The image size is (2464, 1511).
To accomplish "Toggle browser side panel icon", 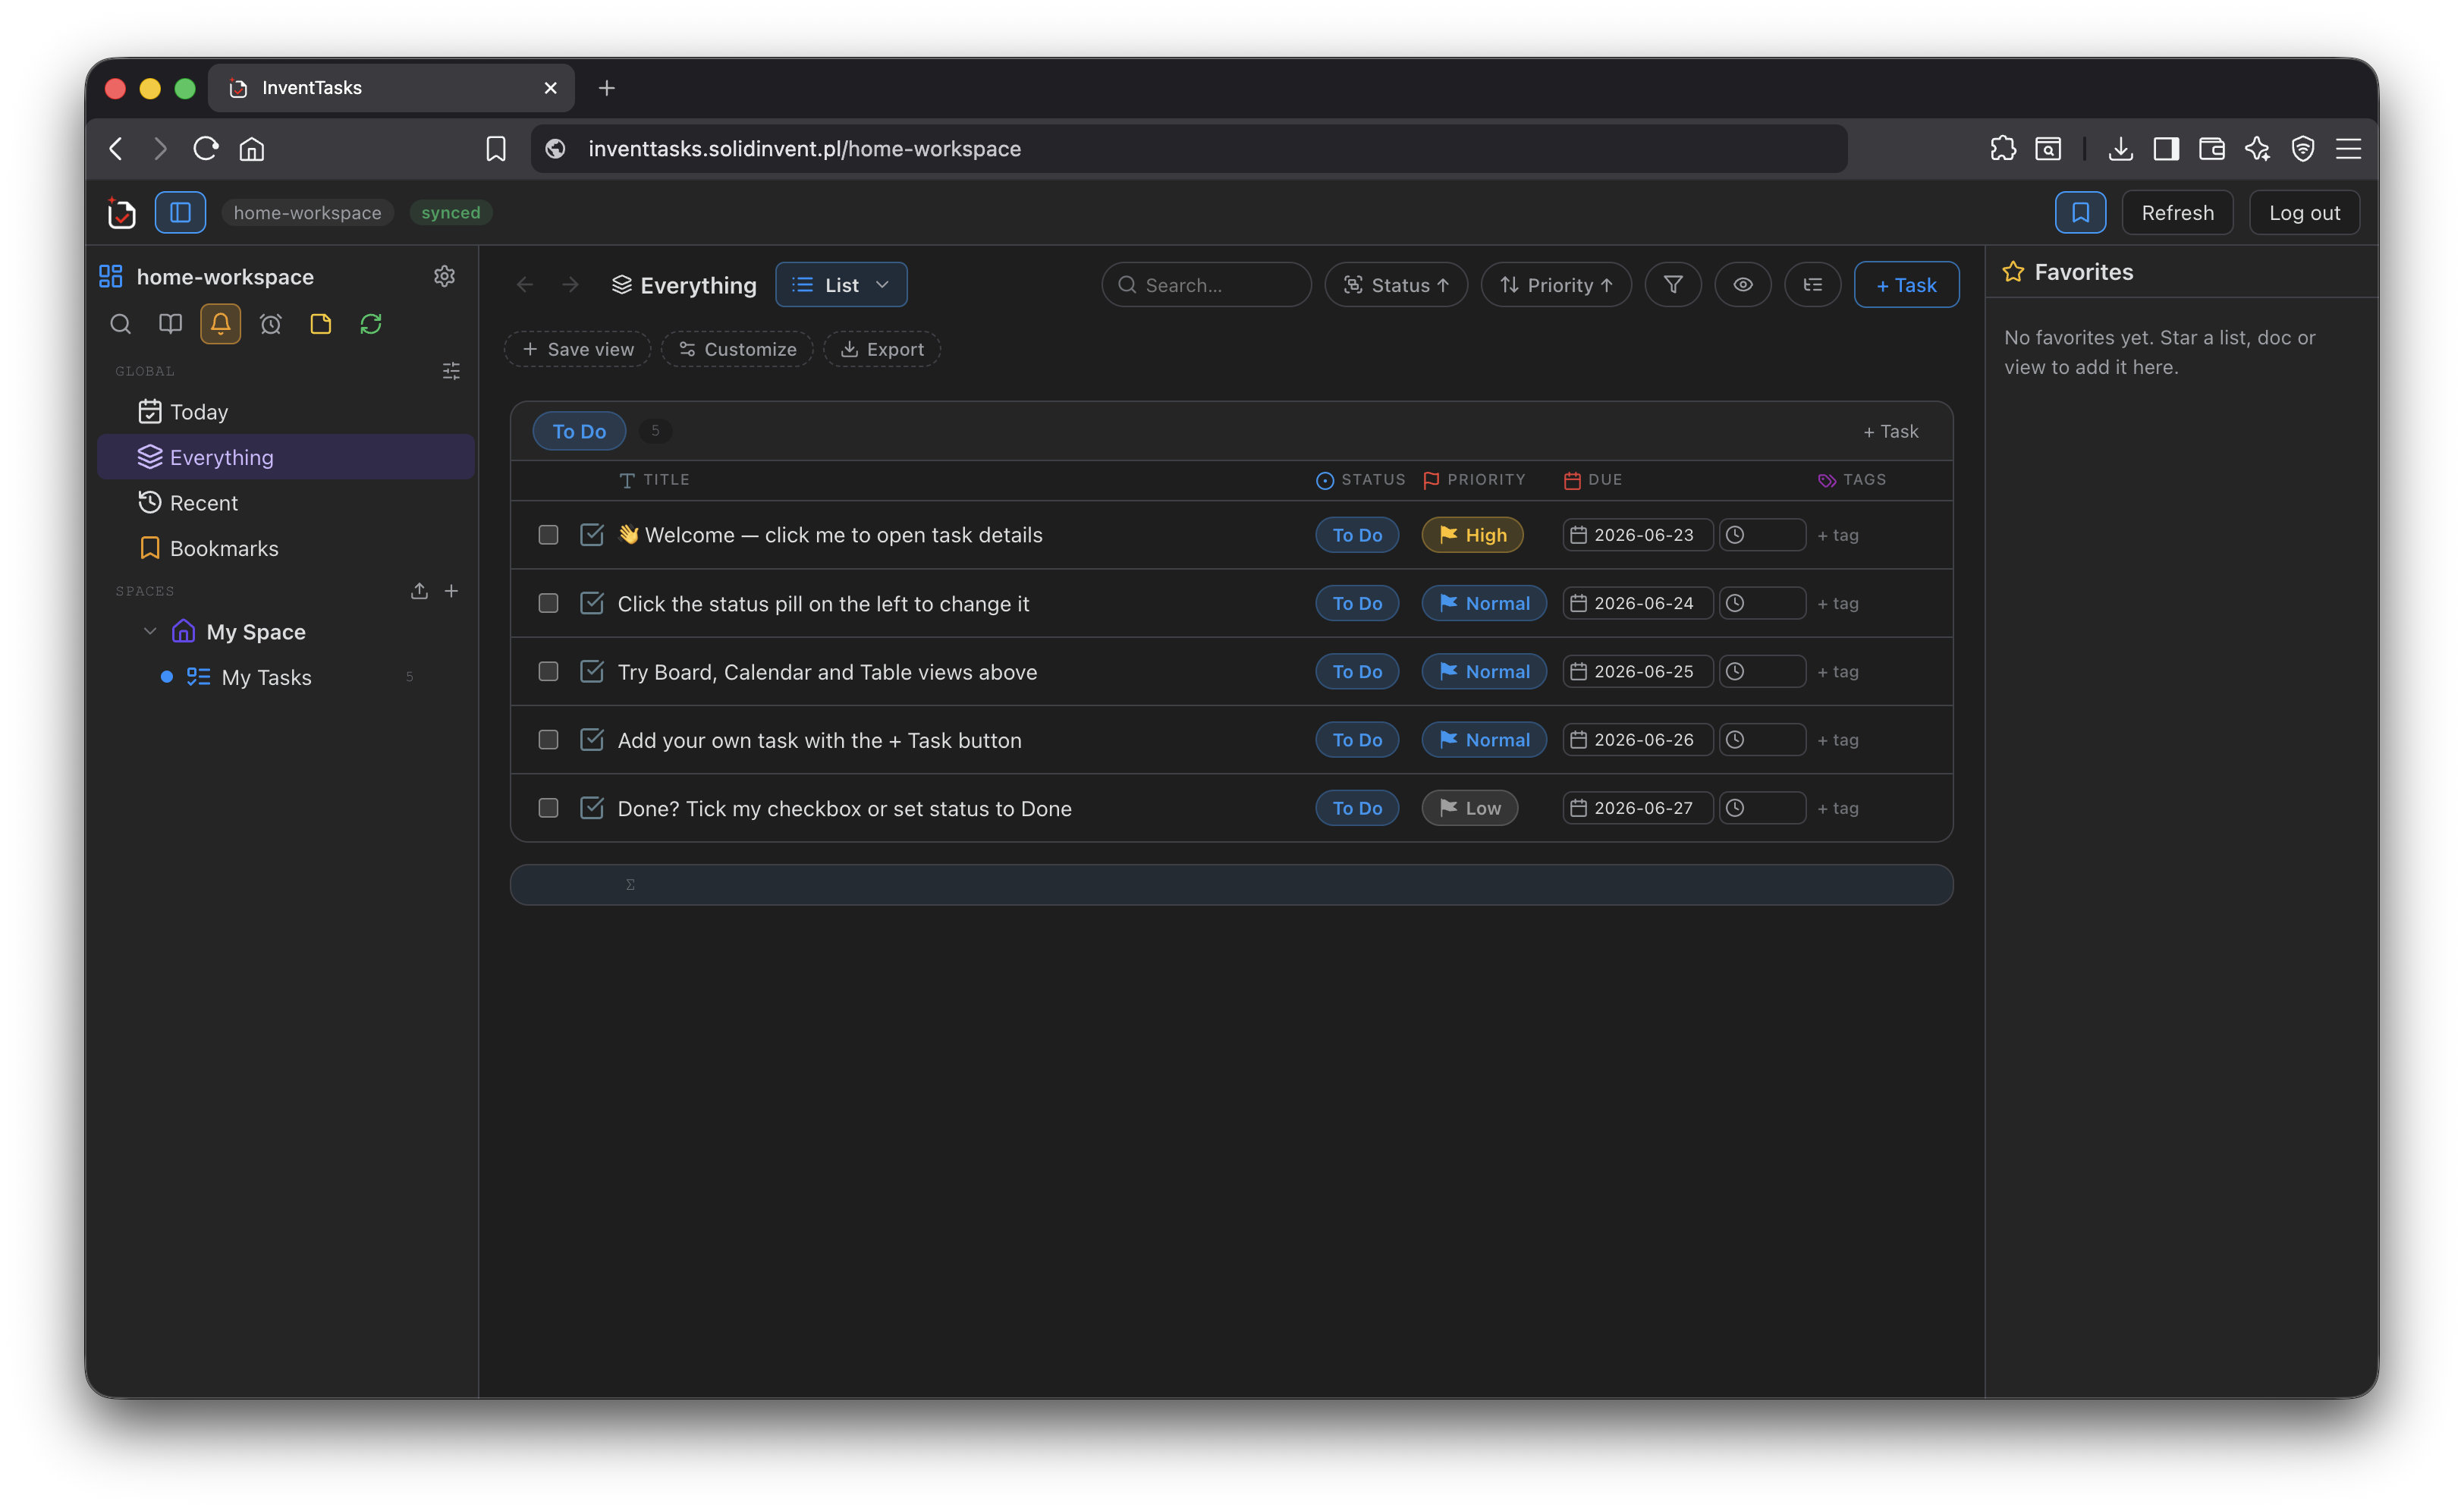I will click(x=2166, y=149).
